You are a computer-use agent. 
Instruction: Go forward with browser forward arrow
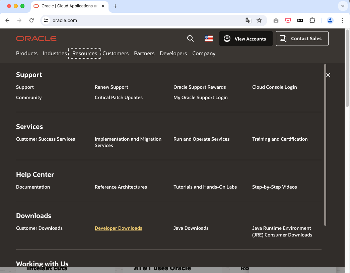(19, 20)
